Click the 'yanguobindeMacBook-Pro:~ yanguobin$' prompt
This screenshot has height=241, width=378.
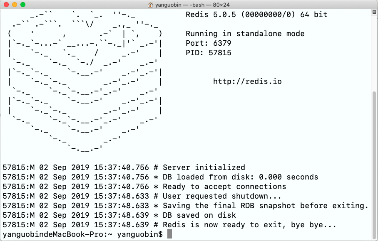(83, 234)
